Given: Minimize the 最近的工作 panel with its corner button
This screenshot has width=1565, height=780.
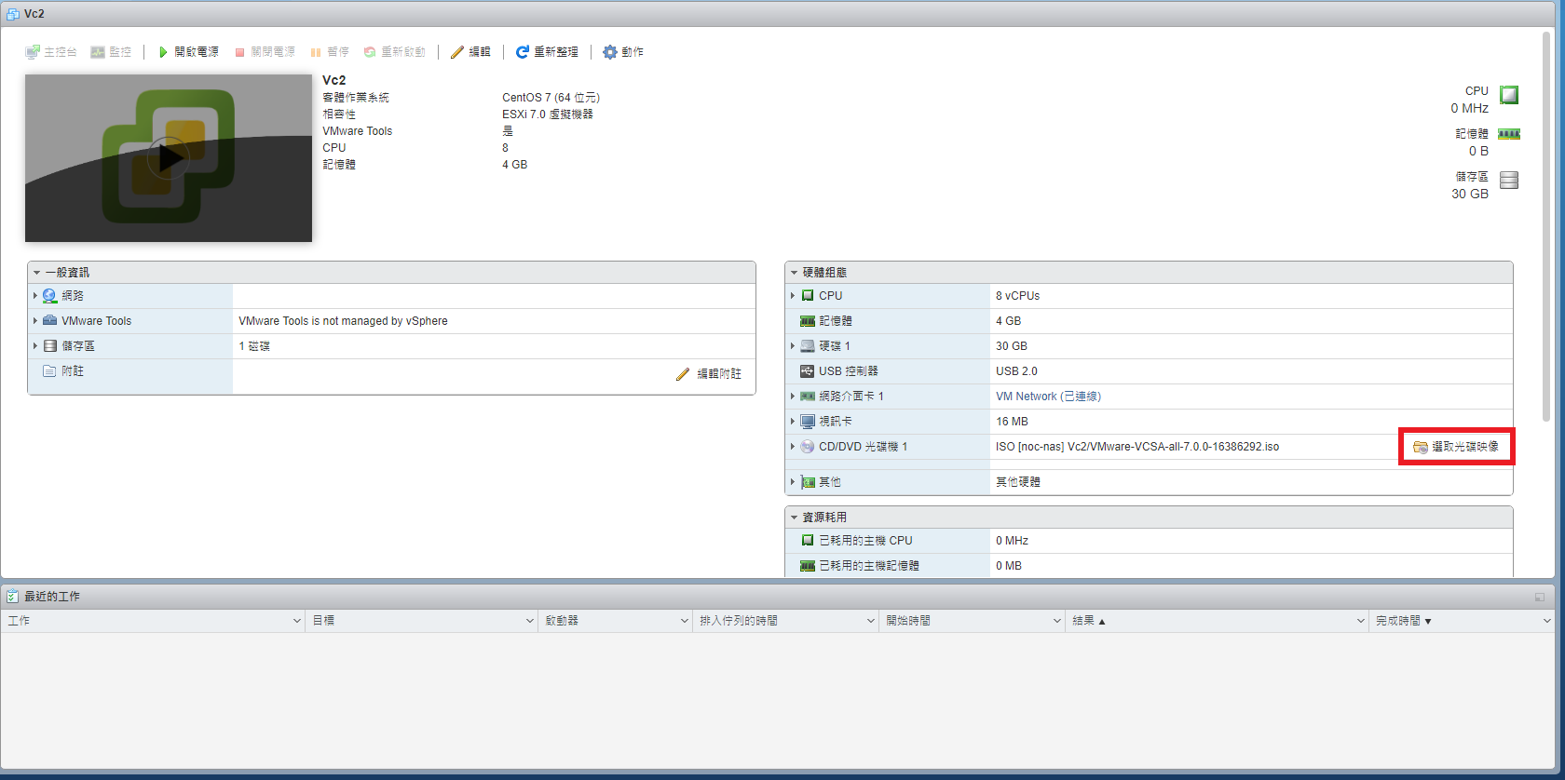Looking at the screenshot, I should coord(1539,597).
